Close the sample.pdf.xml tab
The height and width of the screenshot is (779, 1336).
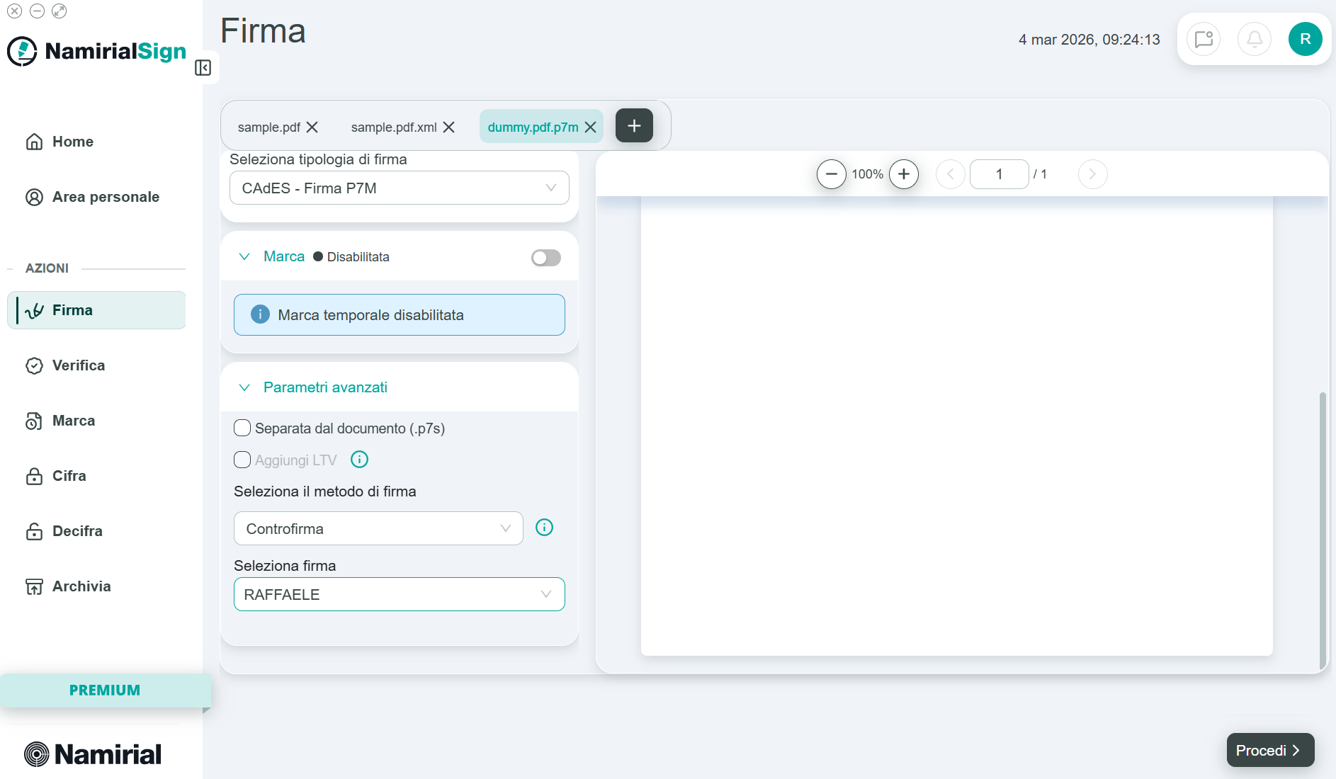pos(449,127)
